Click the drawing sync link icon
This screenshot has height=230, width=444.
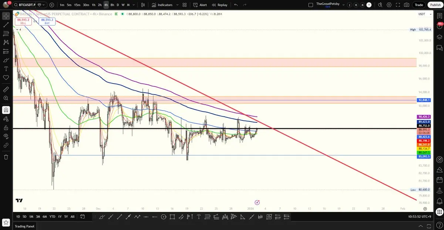pos(6,145)
